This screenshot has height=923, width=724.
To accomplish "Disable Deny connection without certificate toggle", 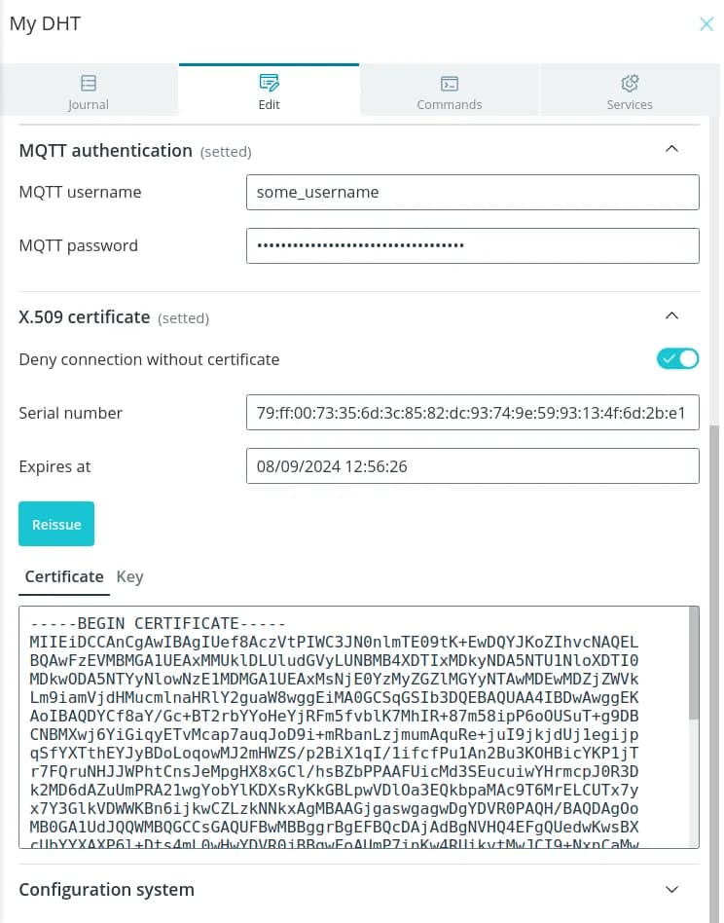I will (x=678, y=359).
